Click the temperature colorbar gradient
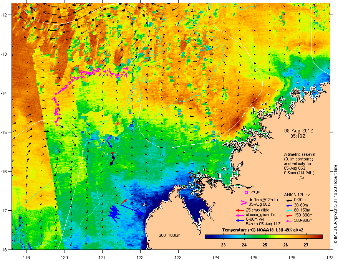The image size is (338, 261). pyautogui.click(x=263, y=237)
